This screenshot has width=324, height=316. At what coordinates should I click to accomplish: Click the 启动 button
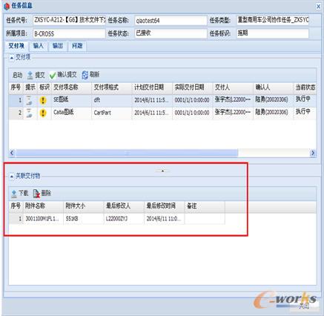(x=18, y=75)
